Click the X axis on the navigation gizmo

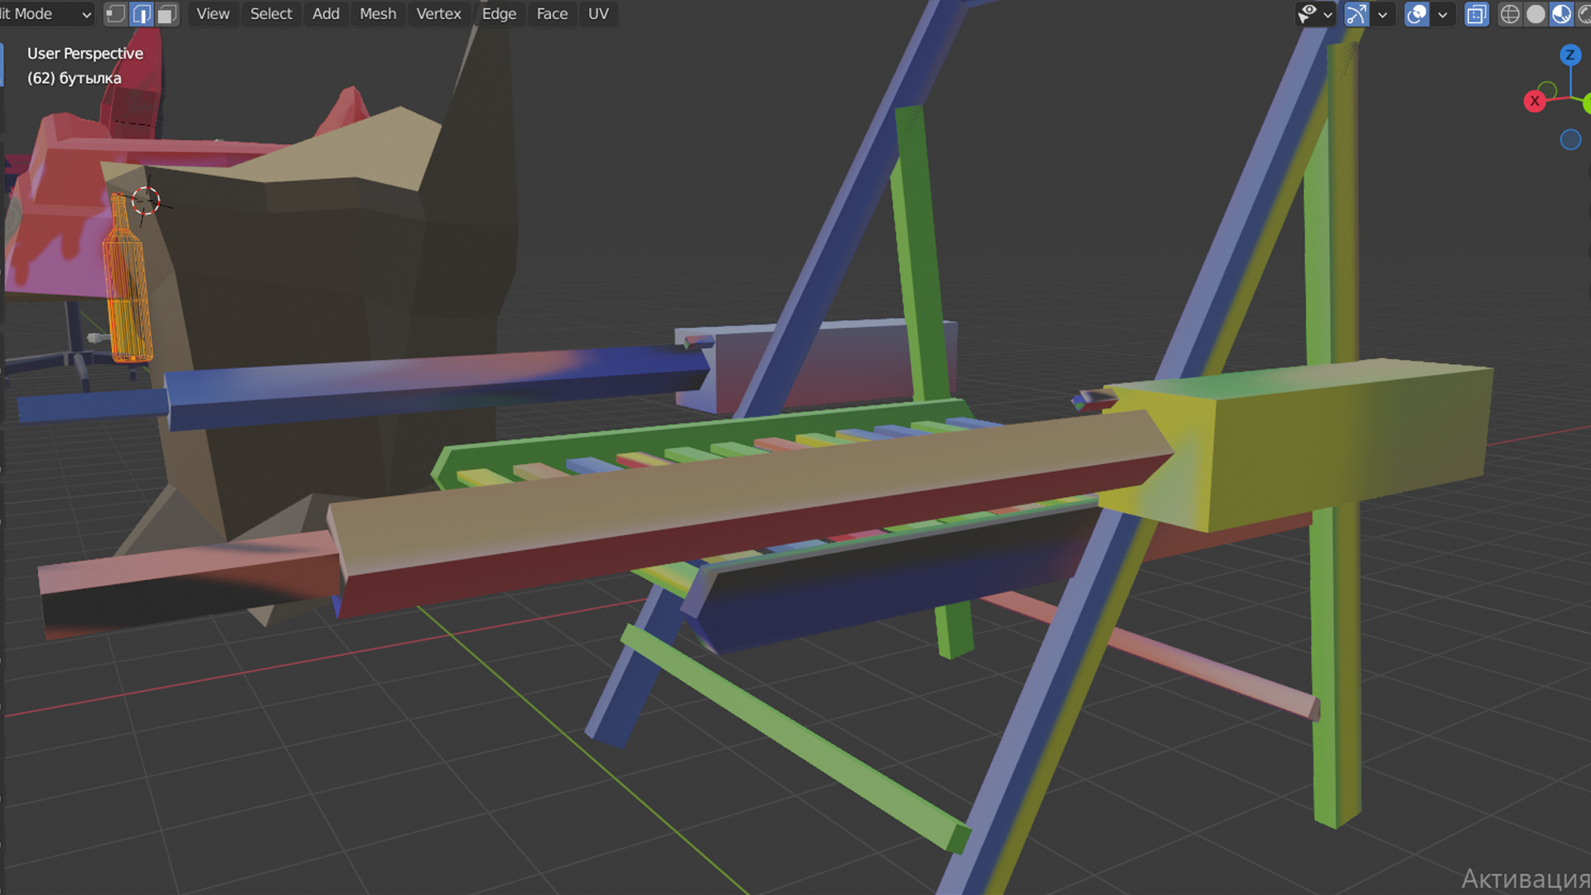click(x=1535, y=101)
